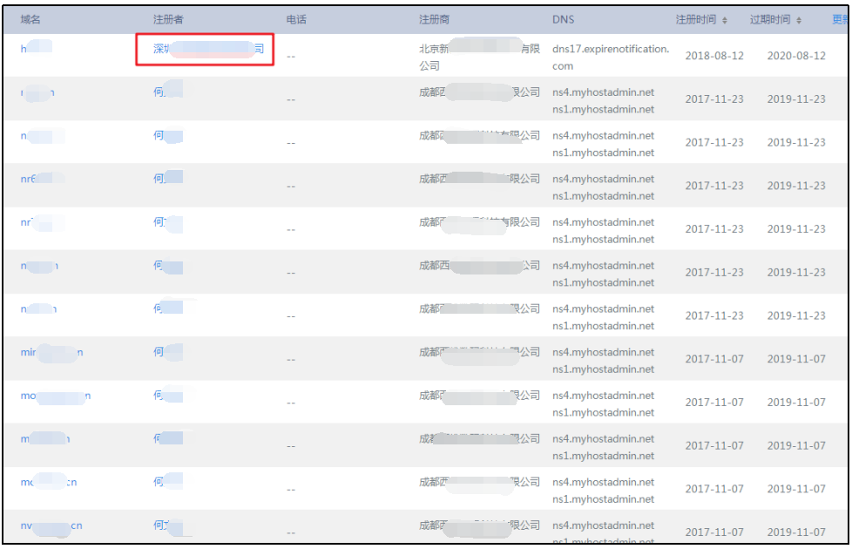Open the domain link starting with 'mir'
Viewport: 852px width, 549px height.
tap(51, 352)
